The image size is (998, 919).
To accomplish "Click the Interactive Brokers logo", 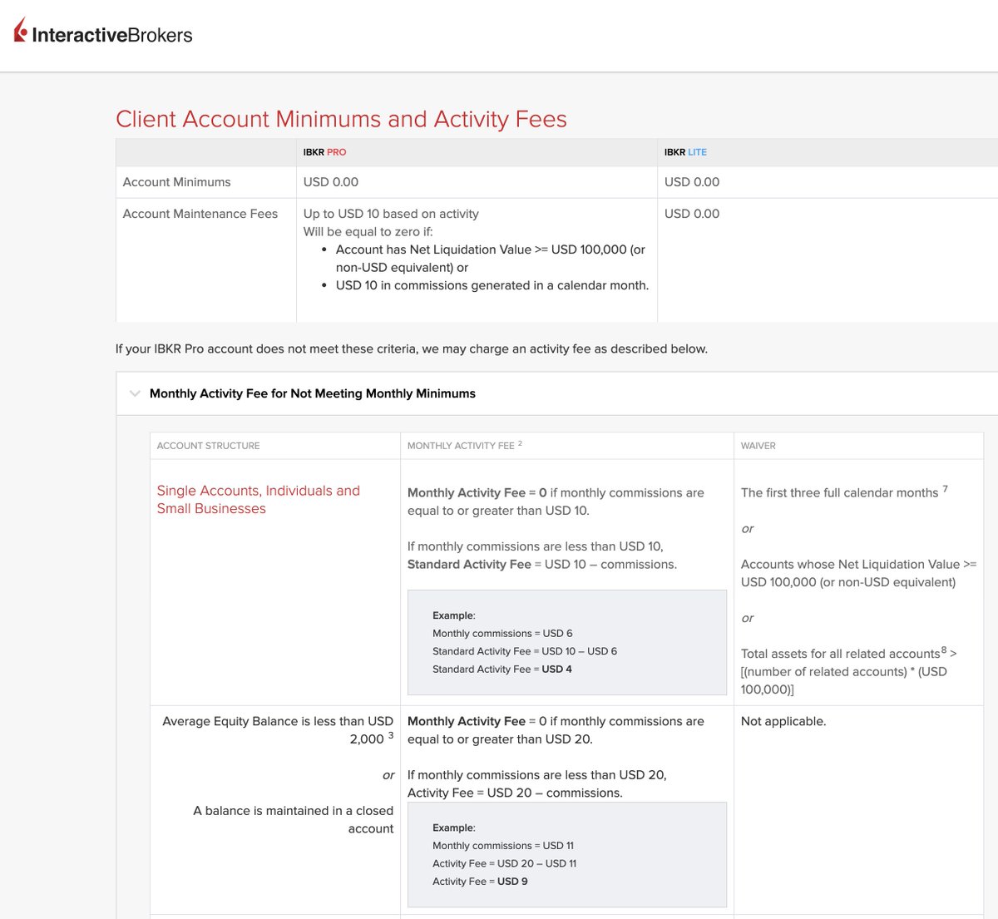I will tap(103, 32).
